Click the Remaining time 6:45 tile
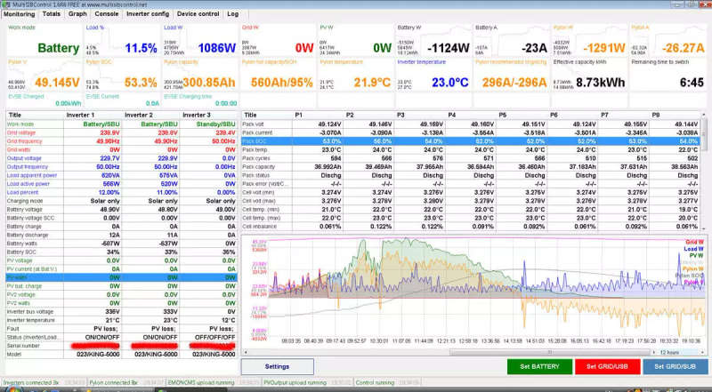This screenshot has height=392, width=712. 667,75
